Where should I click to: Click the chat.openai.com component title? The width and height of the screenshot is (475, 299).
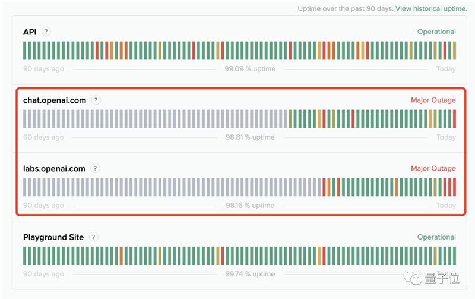(55, 100)
